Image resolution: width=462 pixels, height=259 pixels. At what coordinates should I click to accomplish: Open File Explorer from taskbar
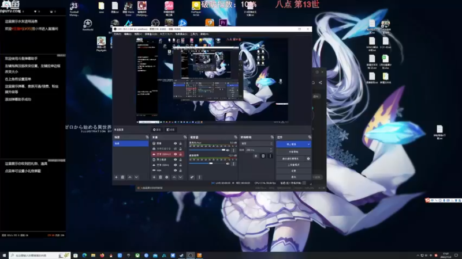pyautogui.click(x=93, y=256)
